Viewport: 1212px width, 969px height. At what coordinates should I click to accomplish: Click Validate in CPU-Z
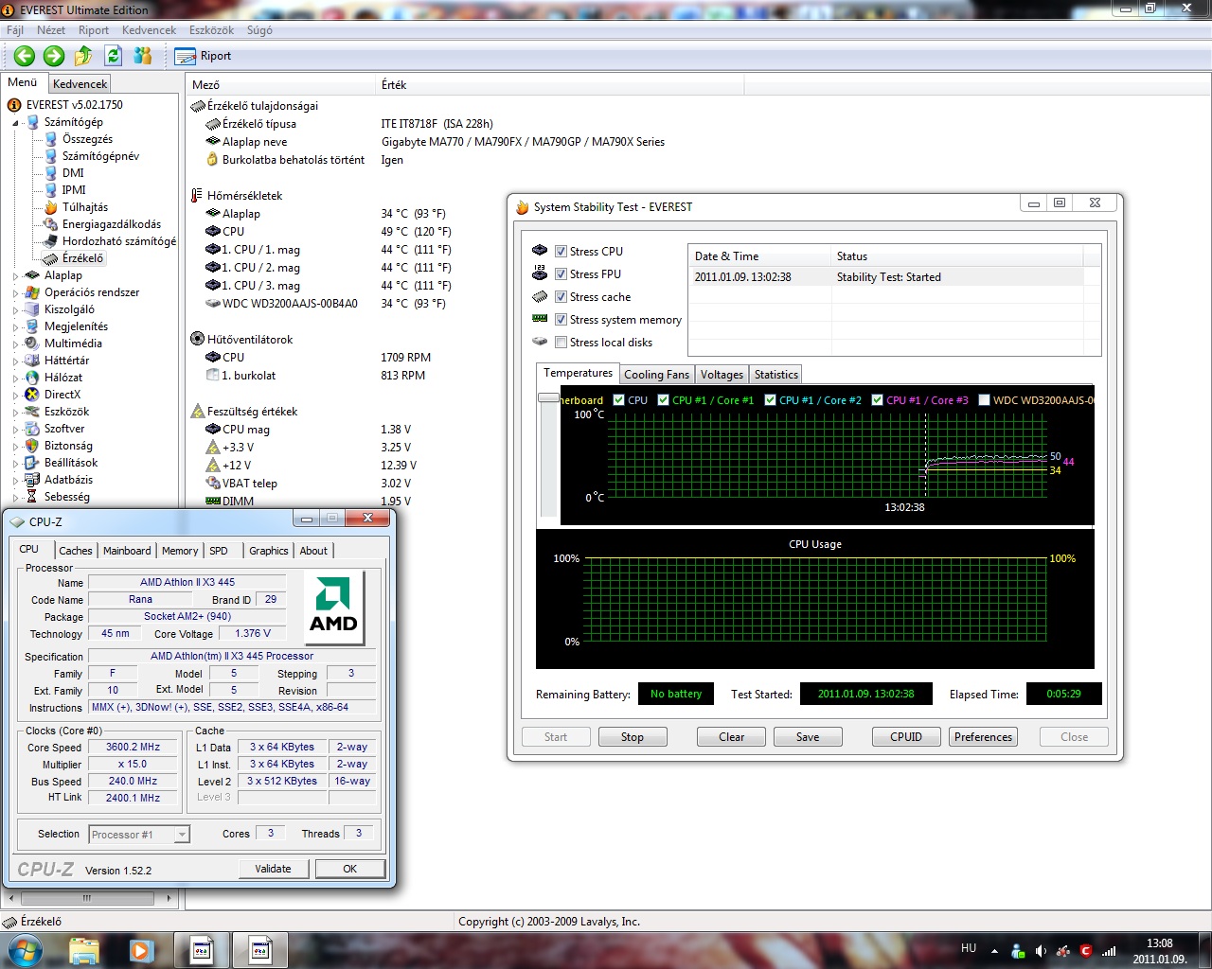click(x=273, y=869)
